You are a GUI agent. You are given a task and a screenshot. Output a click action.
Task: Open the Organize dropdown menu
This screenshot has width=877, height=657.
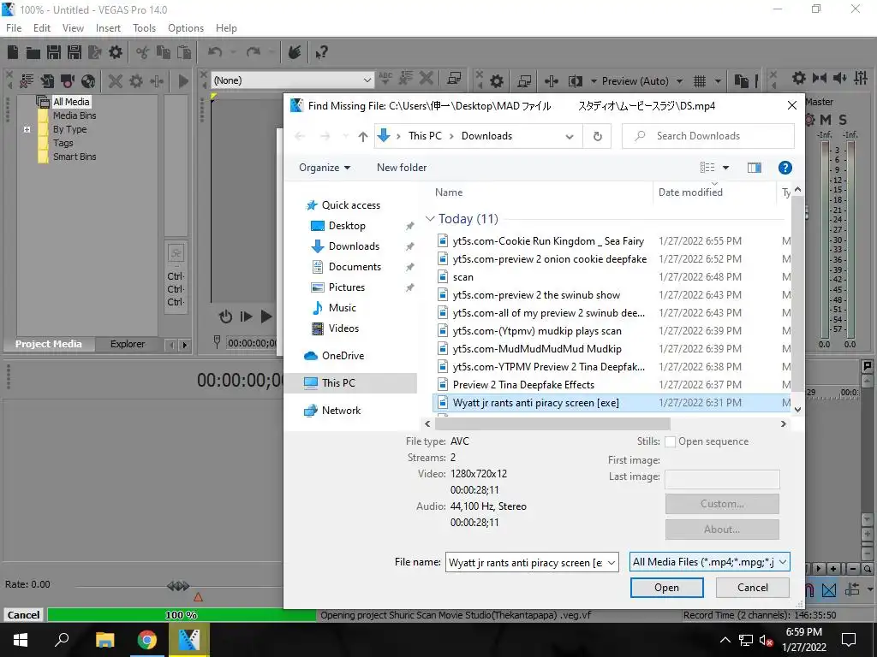click(325, 168)
